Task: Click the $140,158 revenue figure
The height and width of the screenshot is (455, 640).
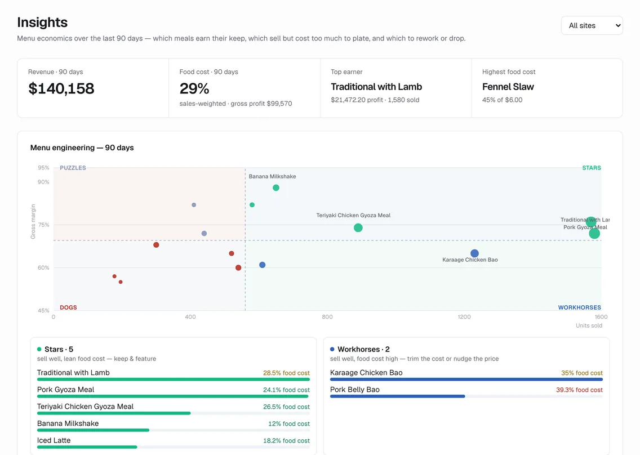Action: click(61, 88)
